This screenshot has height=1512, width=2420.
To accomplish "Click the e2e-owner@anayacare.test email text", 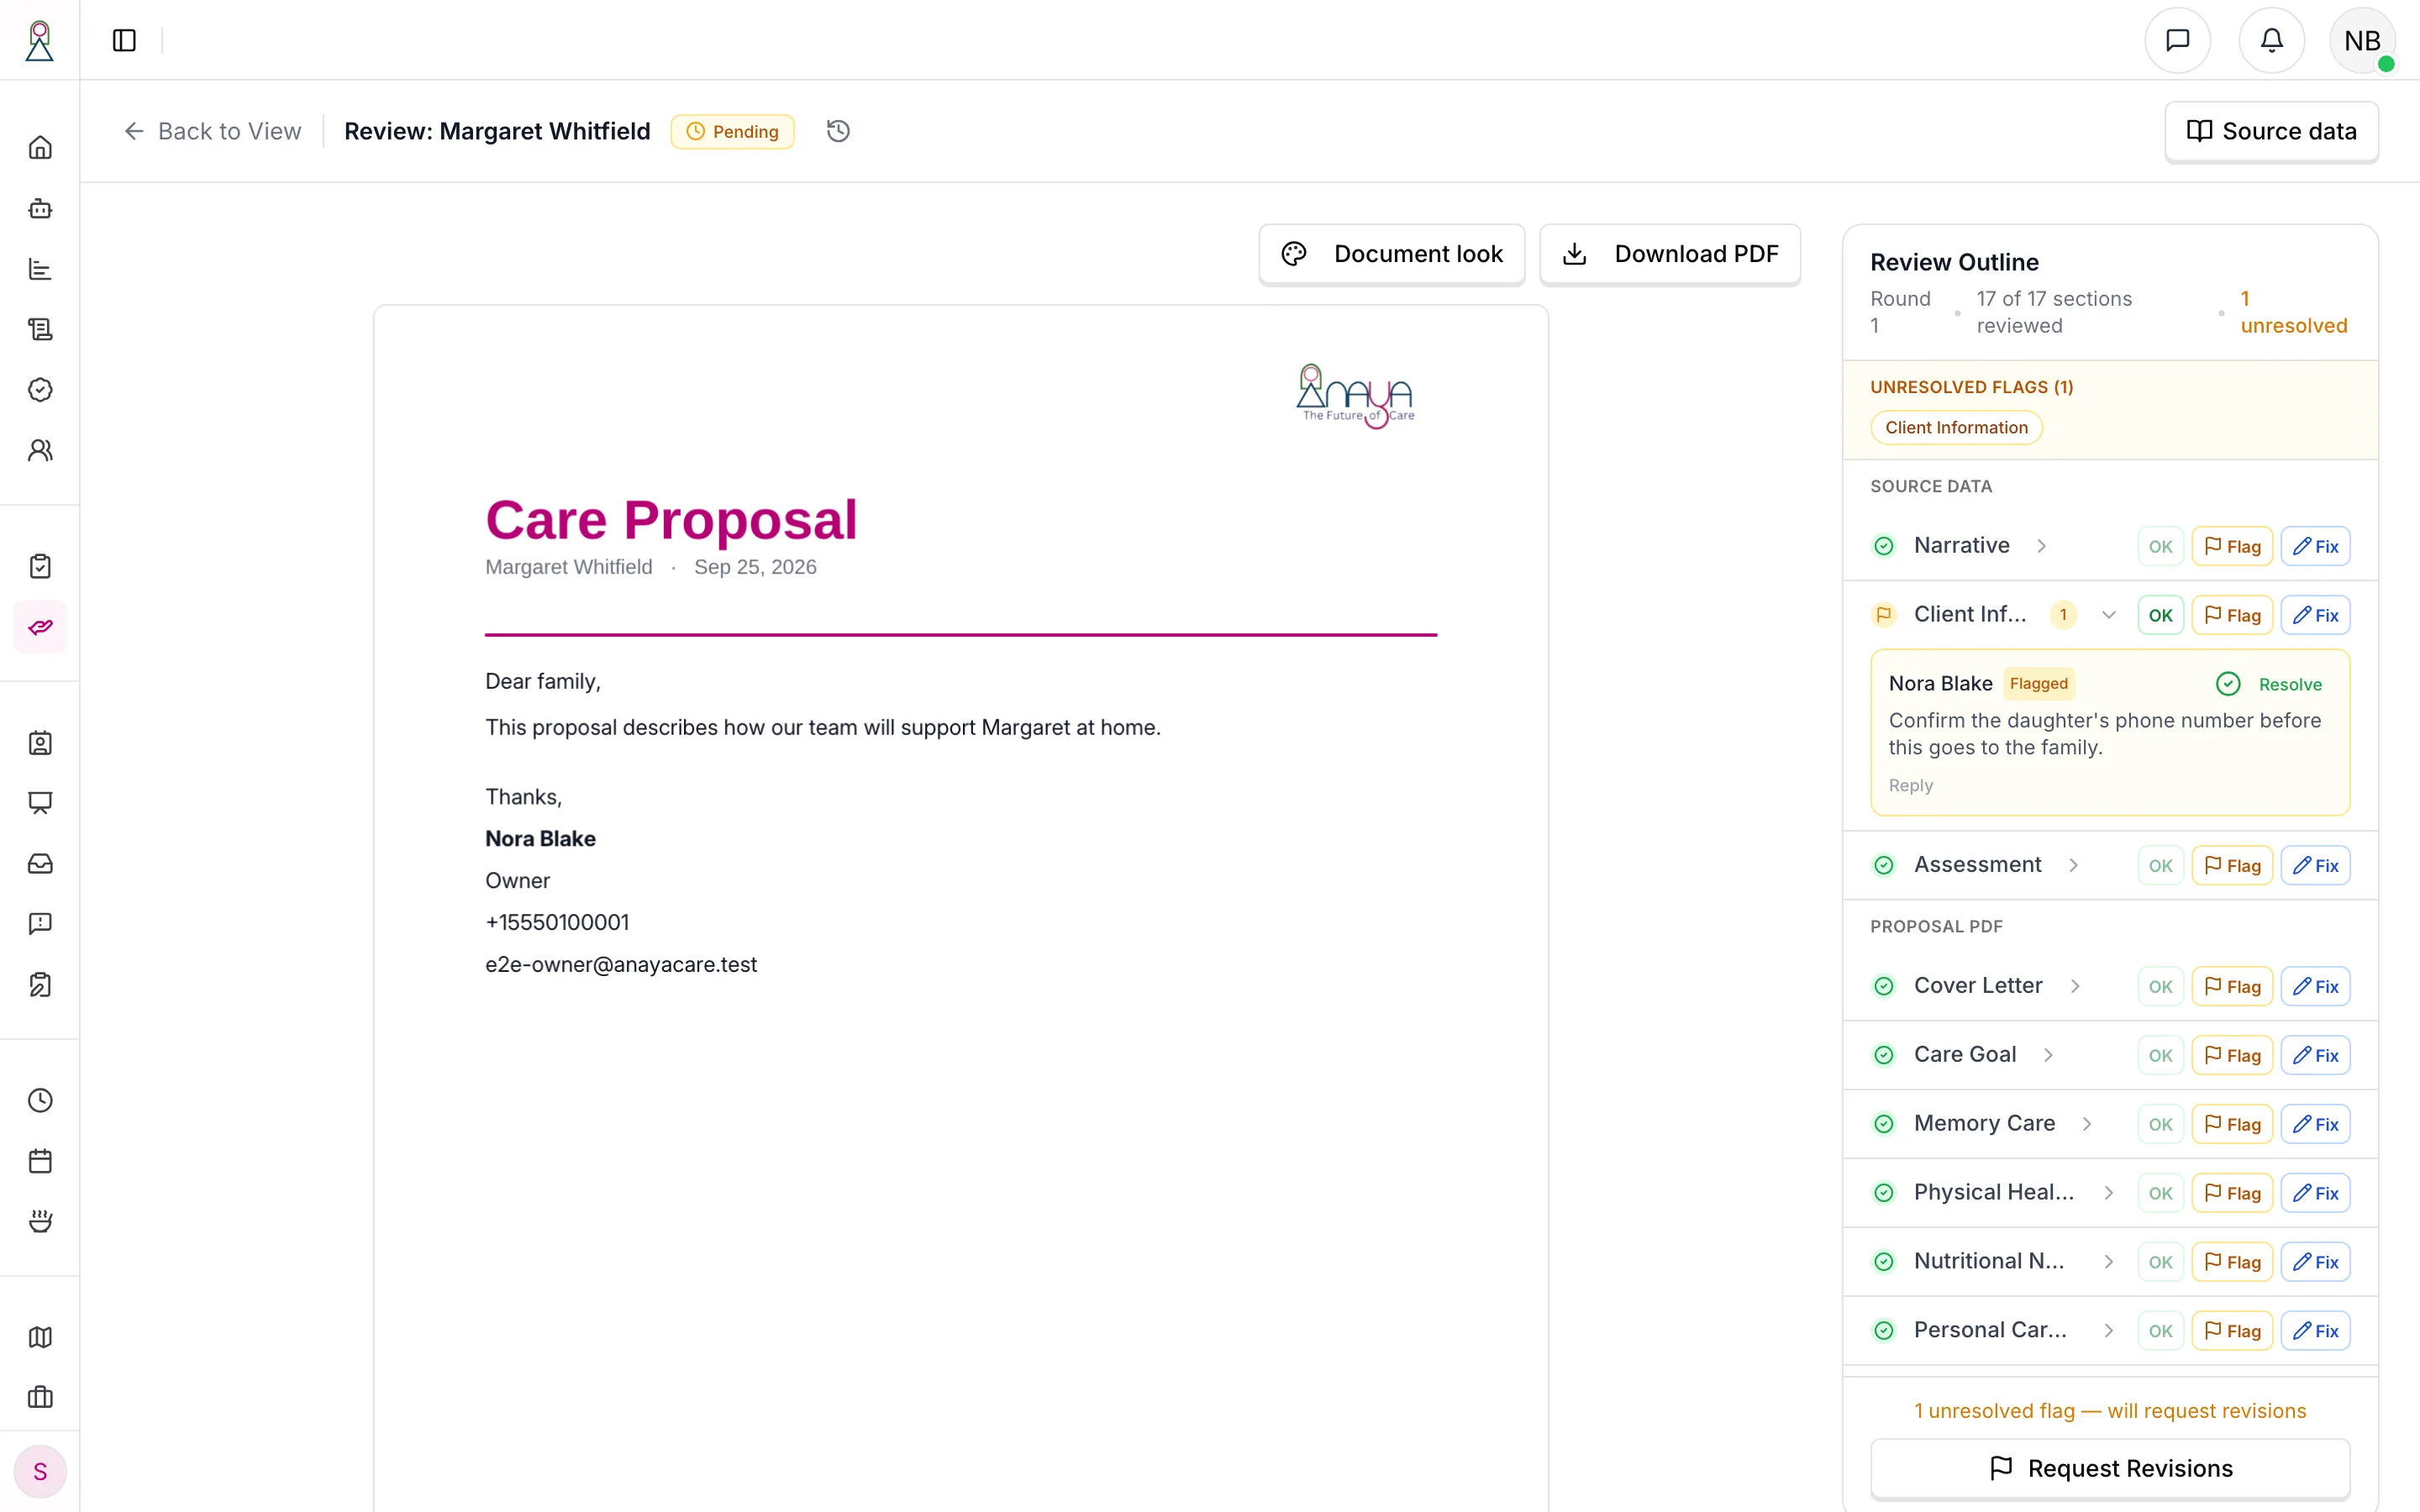I will (621, 965).
